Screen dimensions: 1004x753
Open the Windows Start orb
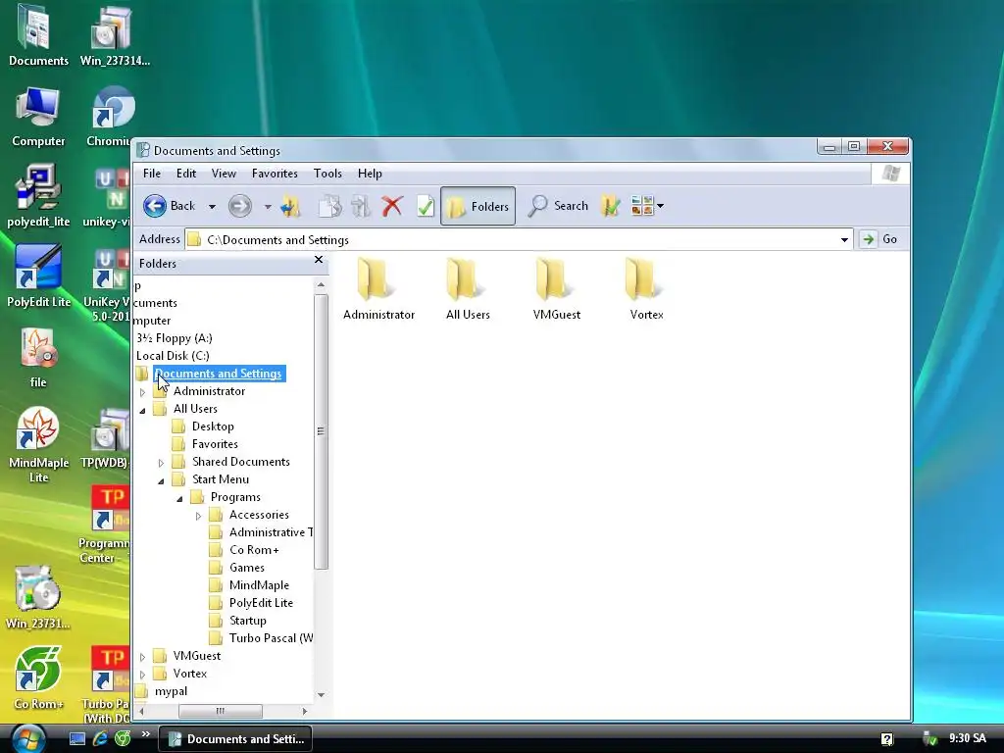[x=28, y=738]
